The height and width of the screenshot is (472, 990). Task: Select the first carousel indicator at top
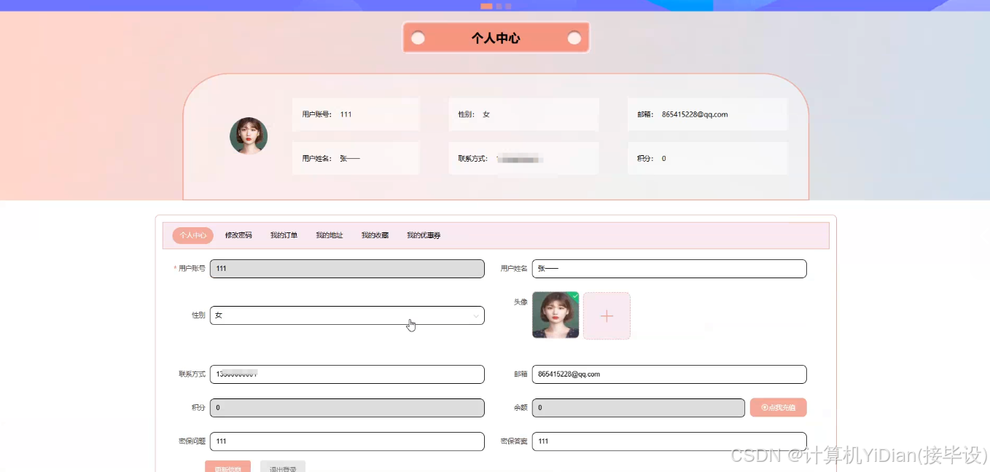click(x=486, y=6)
